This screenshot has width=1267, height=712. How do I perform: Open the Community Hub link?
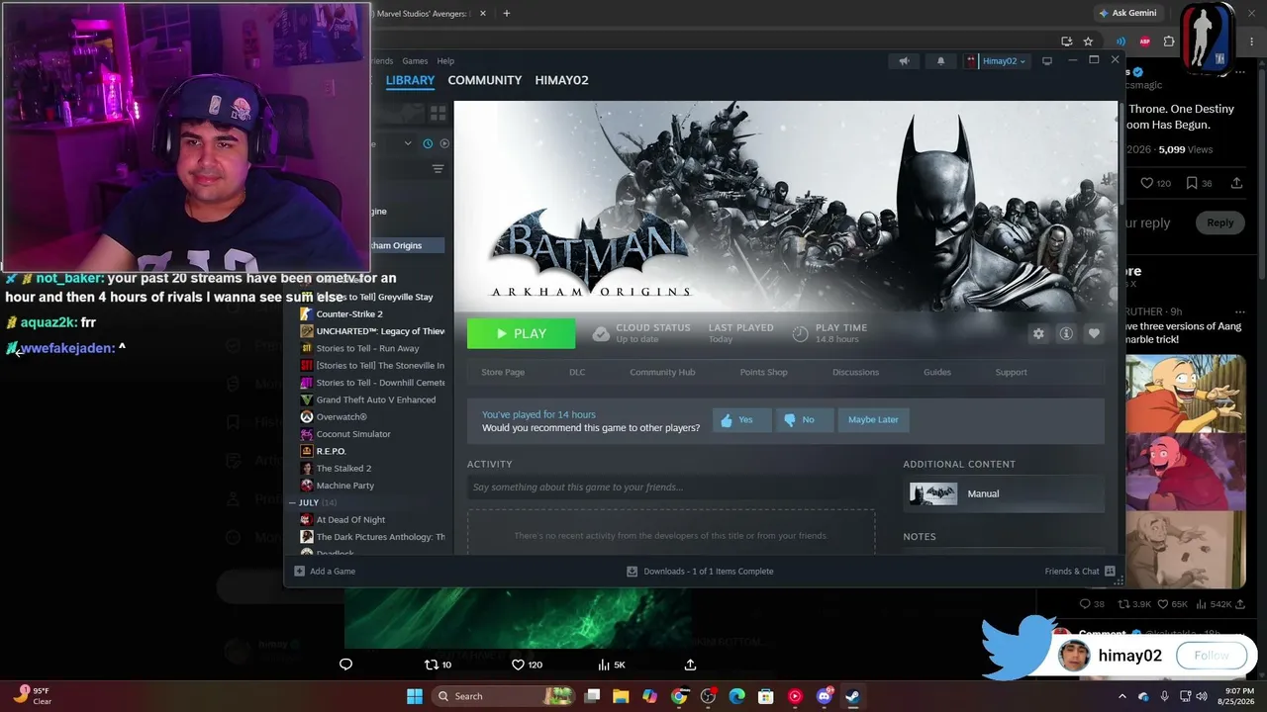(x=662, y=372)
